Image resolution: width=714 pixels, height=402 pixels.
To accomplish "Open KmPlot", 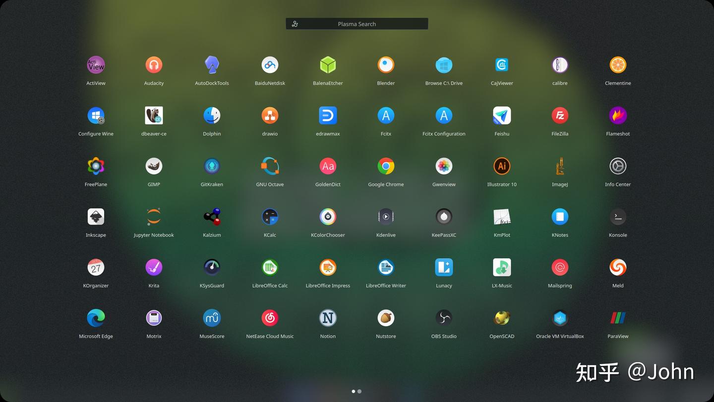I will (502, 217).
